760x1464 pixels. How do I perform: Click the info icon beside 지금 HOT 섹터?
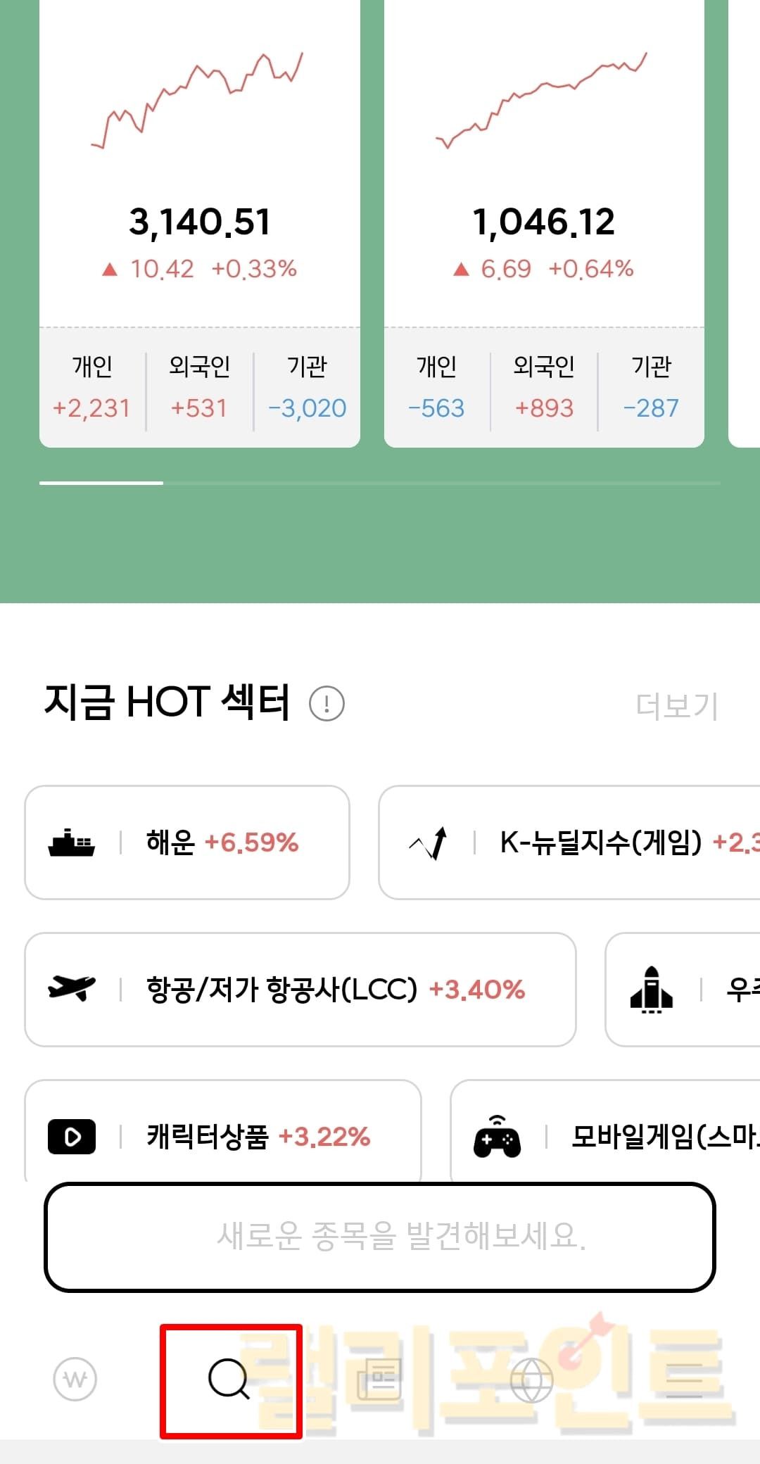point(327,703)
